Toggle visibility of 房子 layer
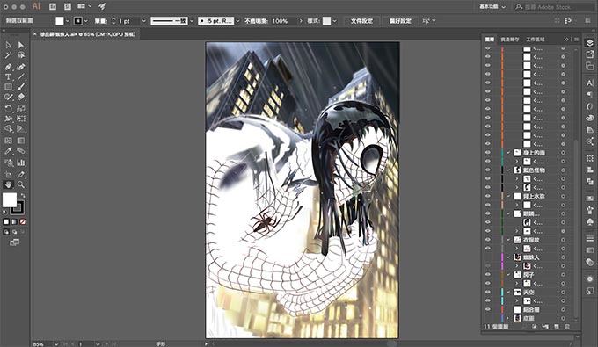Viewport: 598px width, 347px height. (488, 274)
